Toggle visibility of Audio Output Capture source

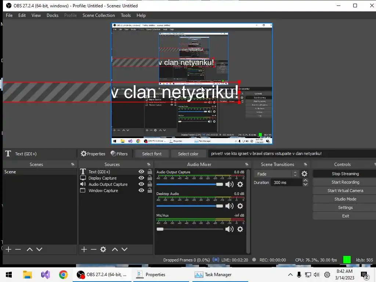(x=141, y=184)
